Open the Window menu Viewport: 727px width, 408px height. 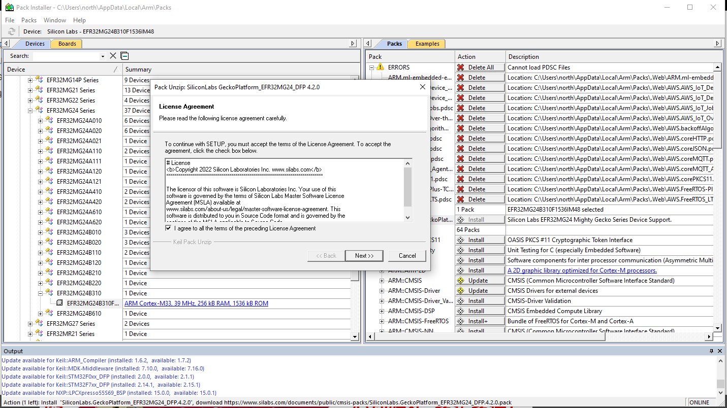55,20
